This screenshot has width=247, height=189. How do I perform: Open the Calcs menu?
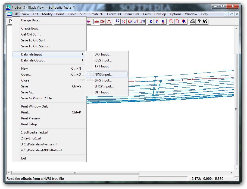[147, 14]
